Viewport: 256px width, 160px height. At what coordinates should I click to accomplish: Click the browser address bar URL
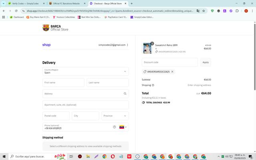pos(110,11)
